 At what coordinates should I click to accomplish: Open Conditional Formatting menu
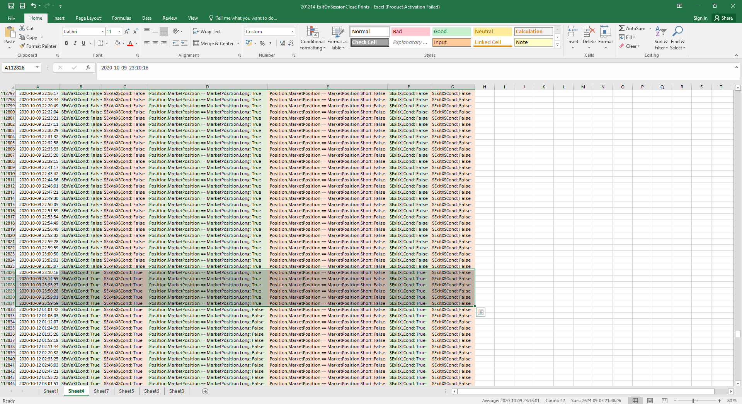[312, 38]
